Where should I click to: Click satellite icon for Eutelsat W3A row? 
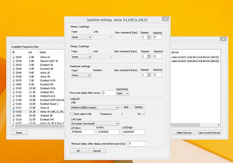[x=14, y=81]
